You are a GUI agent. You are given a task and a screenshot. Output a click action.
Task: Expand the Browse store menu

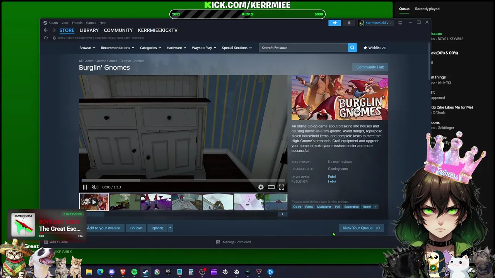(x=87, y=48)
